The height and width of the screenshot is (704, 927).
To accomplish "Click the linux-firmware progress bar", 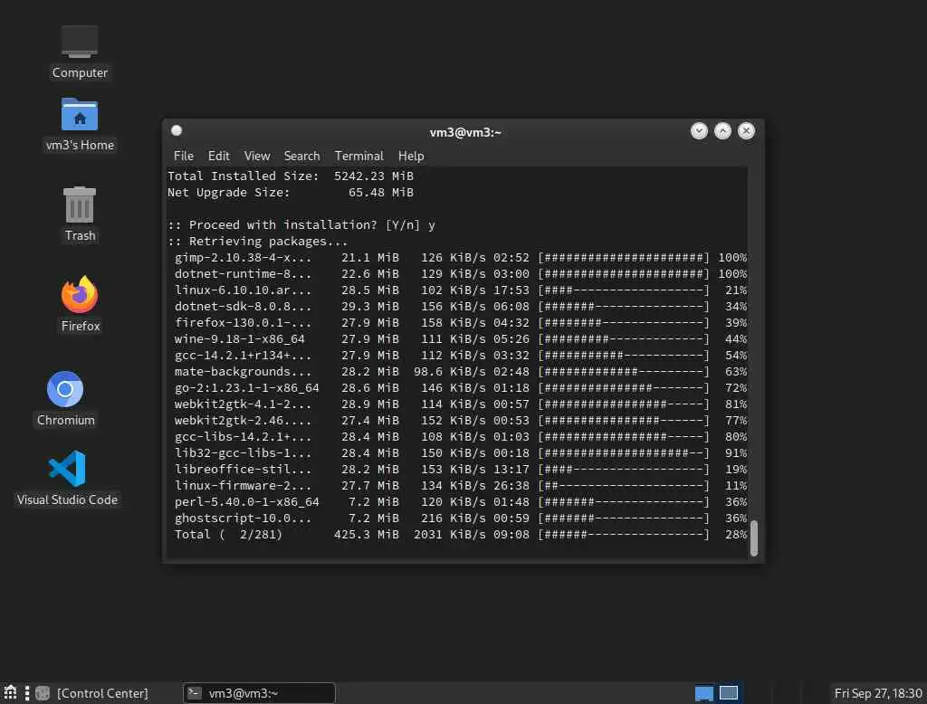I will click(x=623, y=485).
